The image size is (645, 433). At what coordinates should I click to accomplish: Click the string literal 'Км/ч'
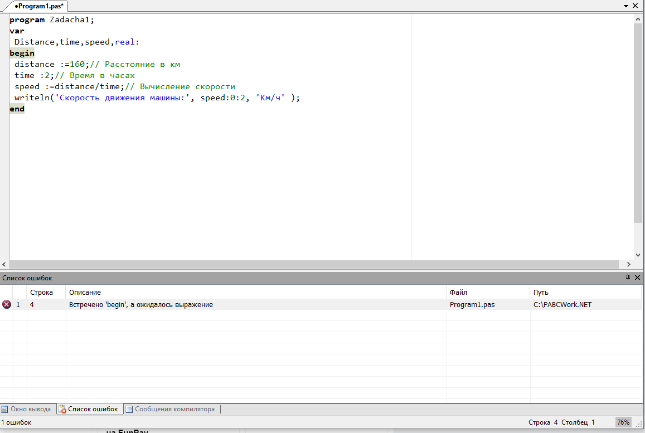[x=270, y=98]
